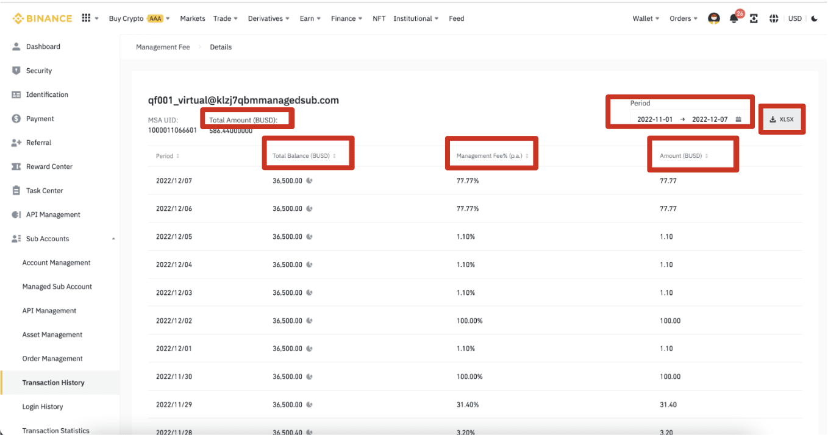The image size is (828, 435).
Task: Sort by Management Fee% (p.a.) column
Action: click(493, 156)
